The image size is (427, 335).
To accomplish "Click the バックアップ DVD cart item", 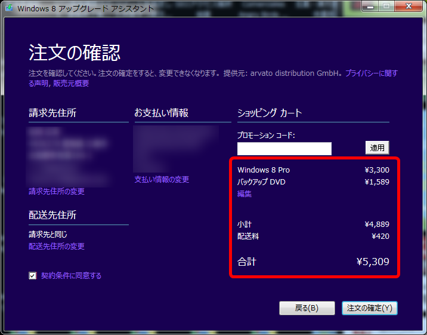I will 261,182.
